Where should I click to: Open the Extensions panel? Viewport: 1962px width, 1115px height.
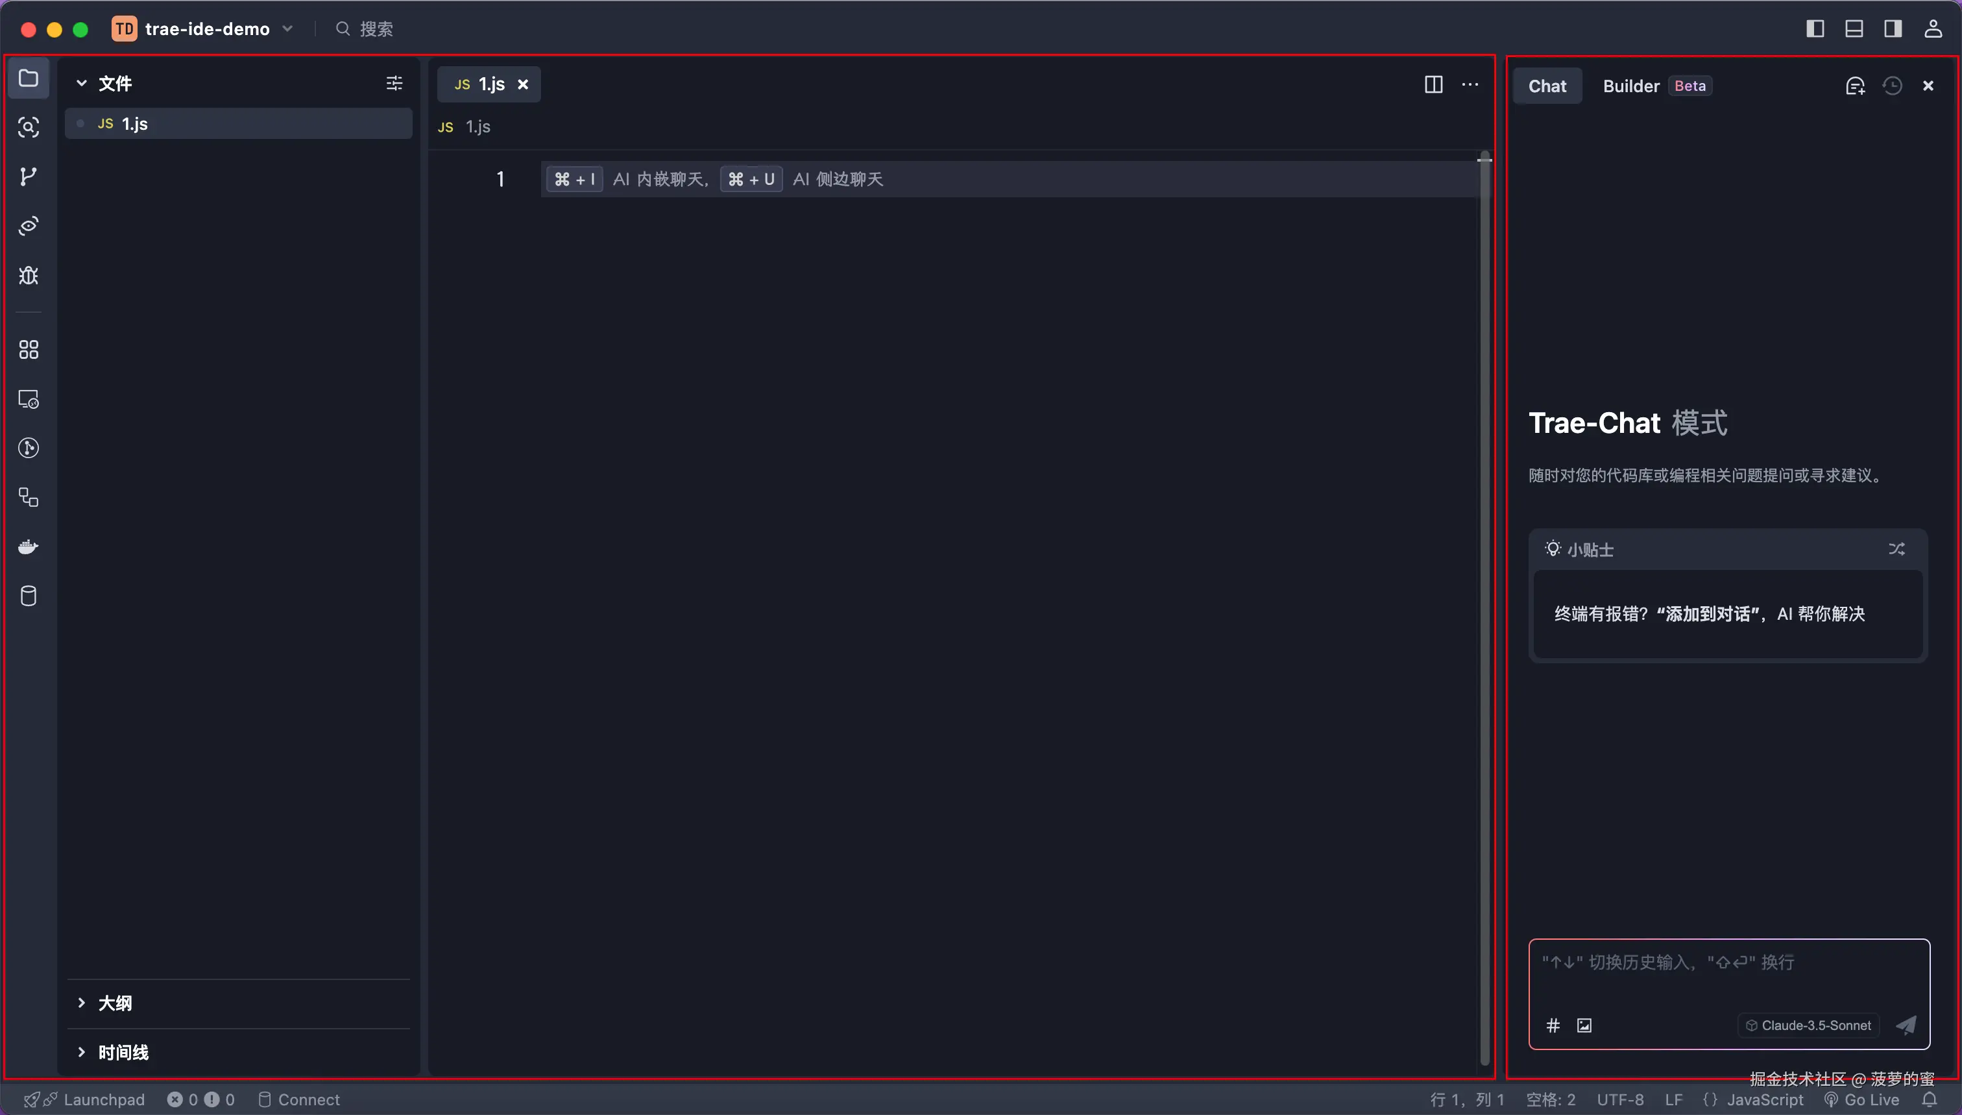(x=29, y=349)
